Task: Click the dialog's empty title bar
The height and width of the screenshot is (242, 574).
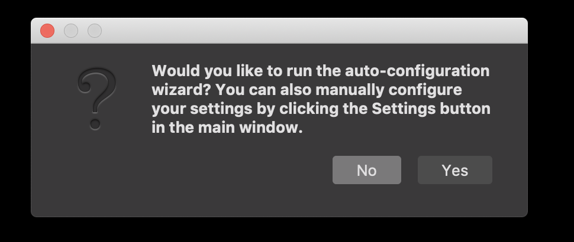Action: [315, 31]
